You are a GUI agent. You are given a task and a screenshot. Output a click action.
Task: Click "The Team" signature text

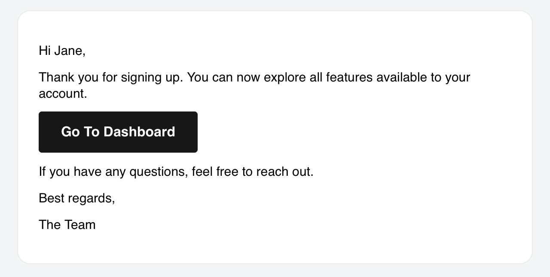click(x=67, y=225)
